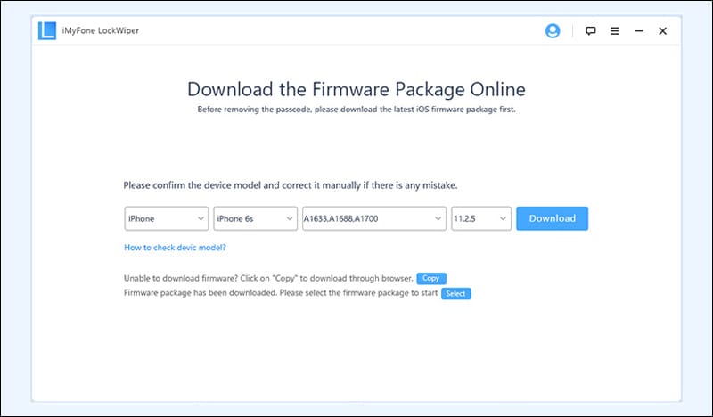Open the feedback chat bubble icon

coord(590,31)
